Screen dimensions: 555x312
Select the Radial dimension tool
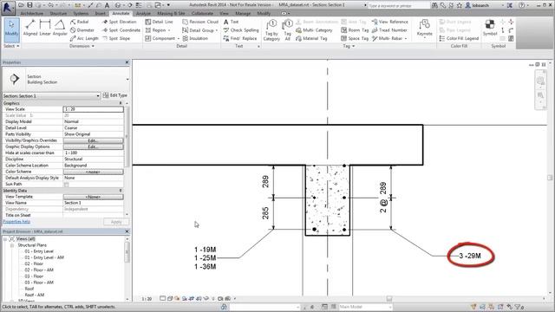(79, 22)
